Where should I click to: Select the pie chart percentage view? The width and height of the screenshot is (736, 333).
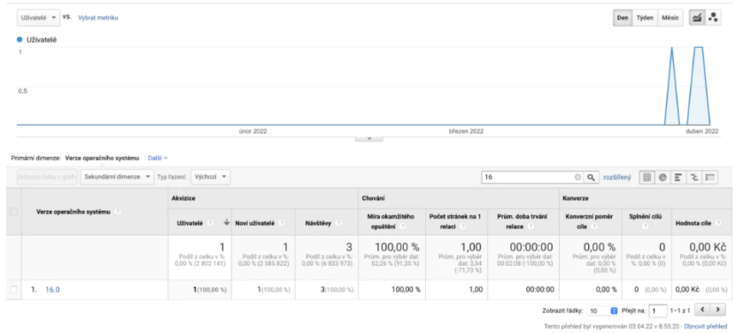pos(662,177)
